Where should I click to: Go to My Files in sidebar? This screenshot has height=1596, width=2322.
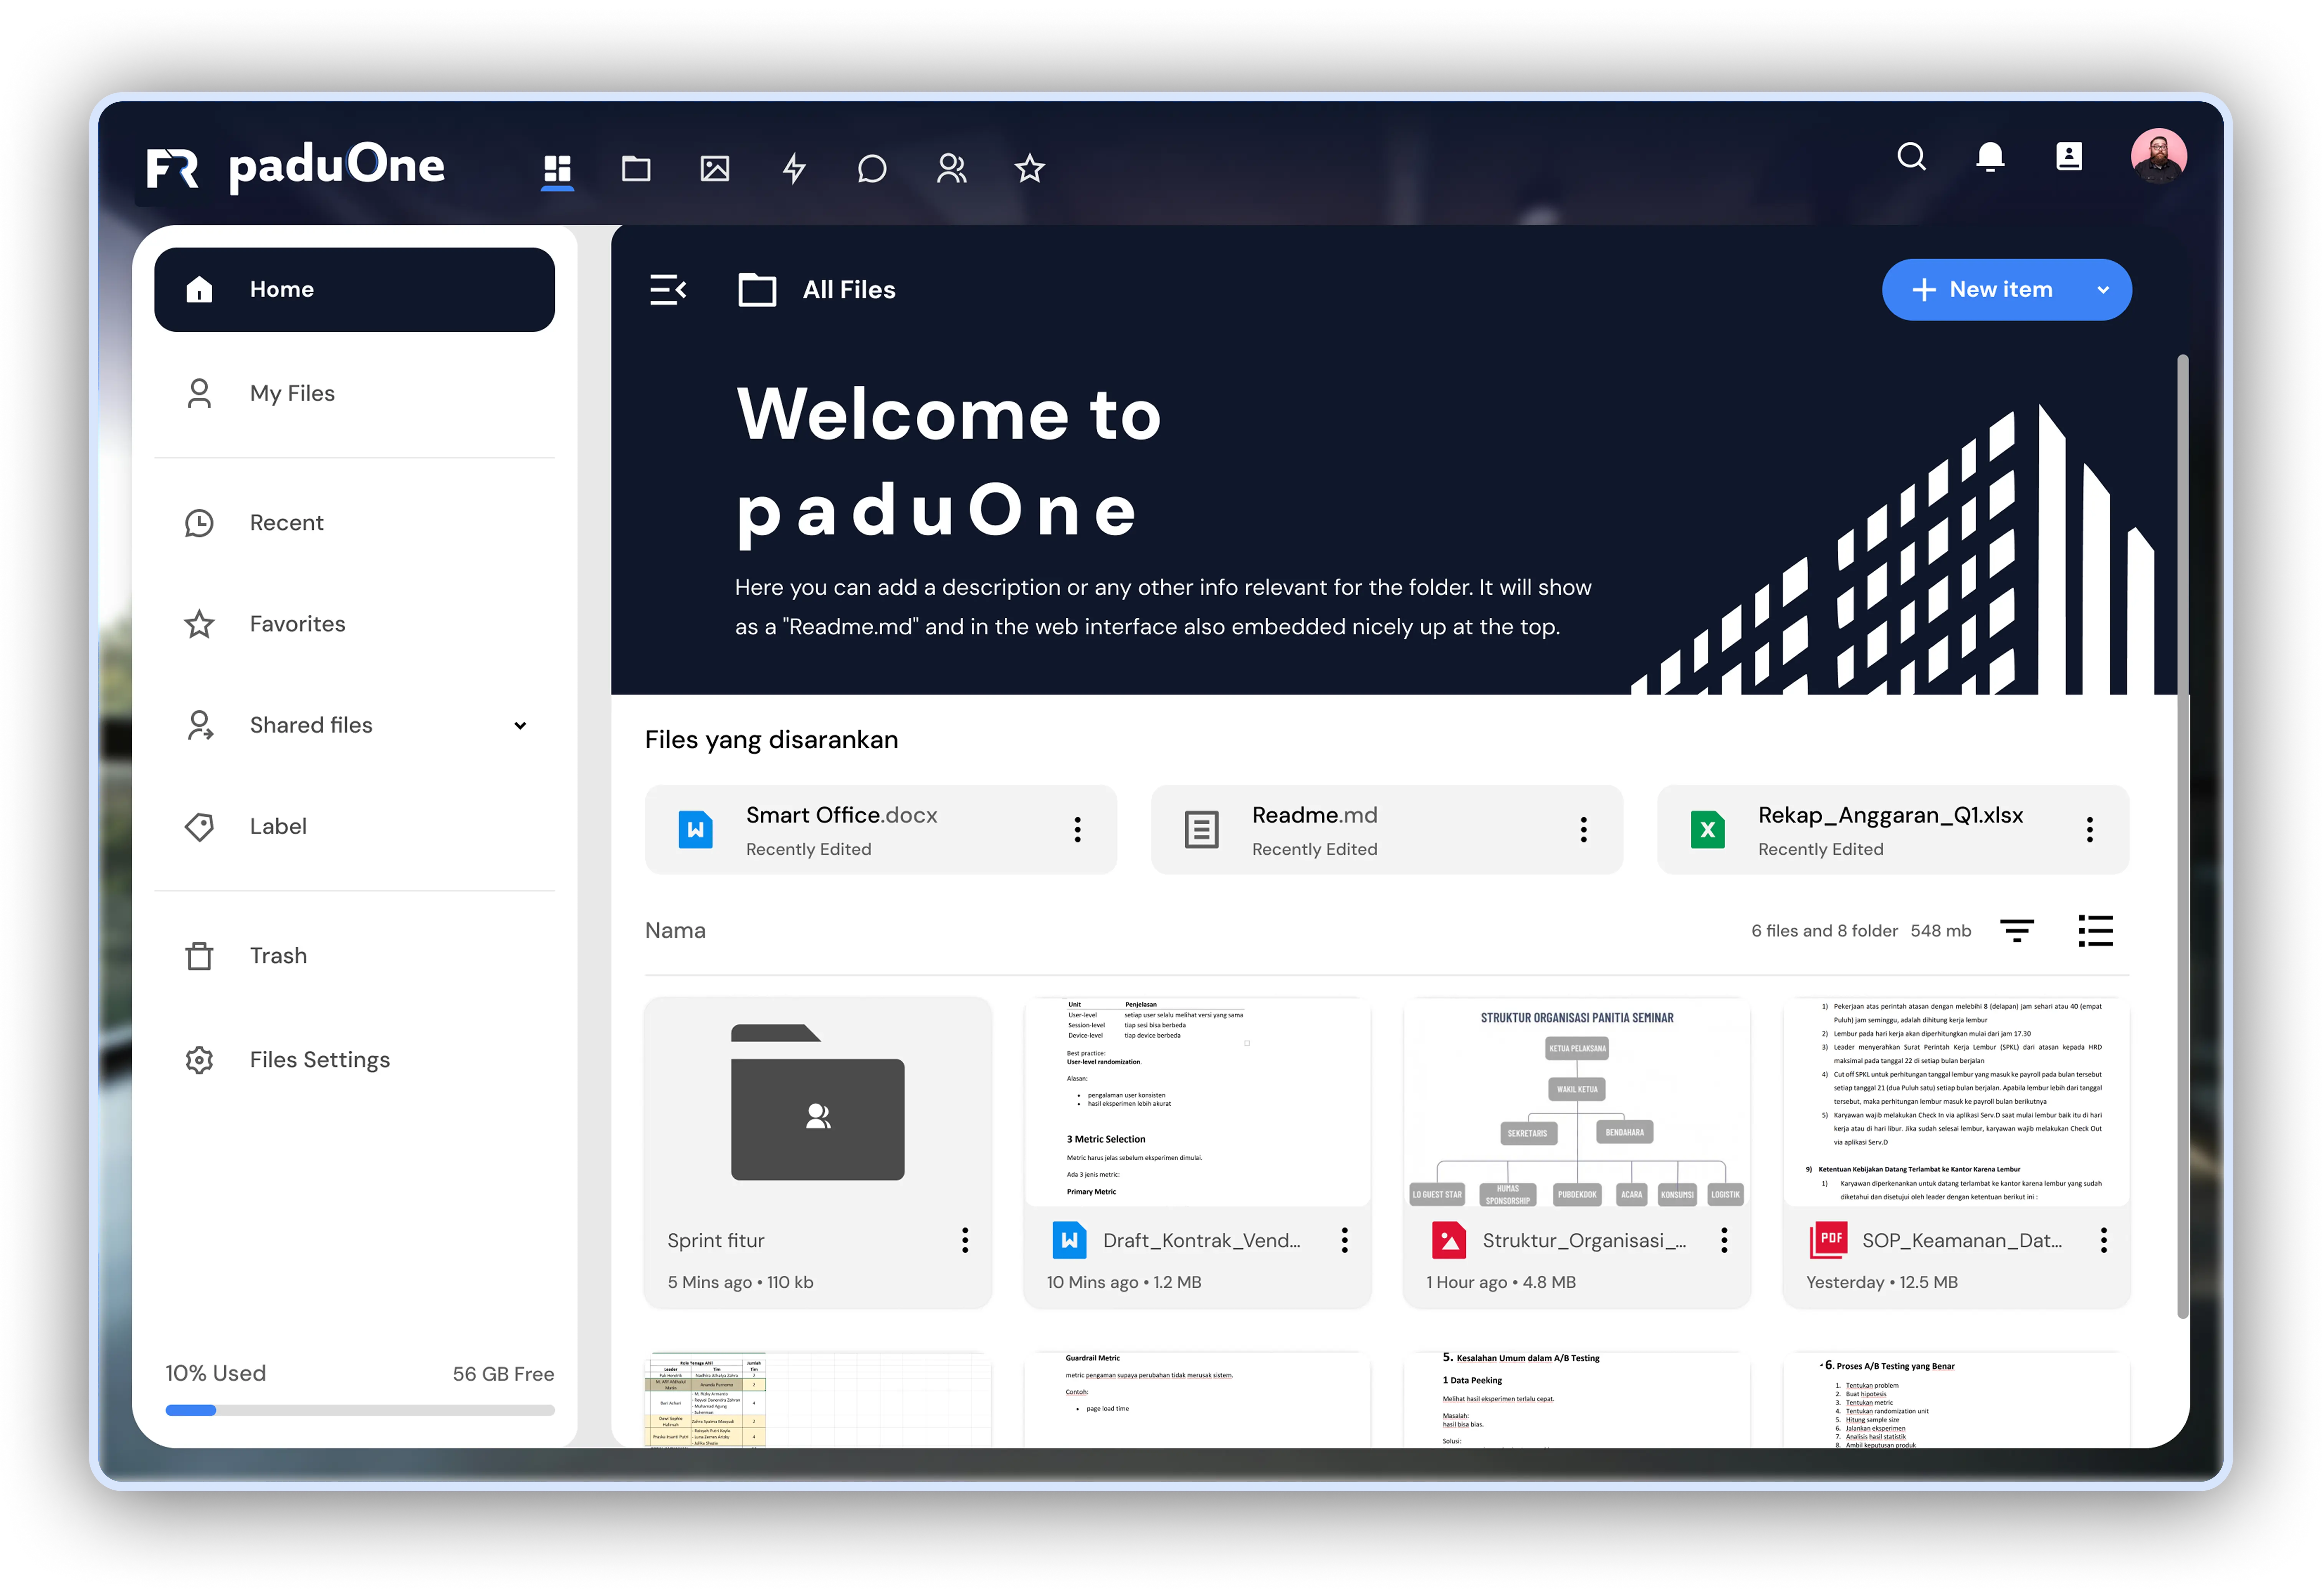[x=354, y=393]
